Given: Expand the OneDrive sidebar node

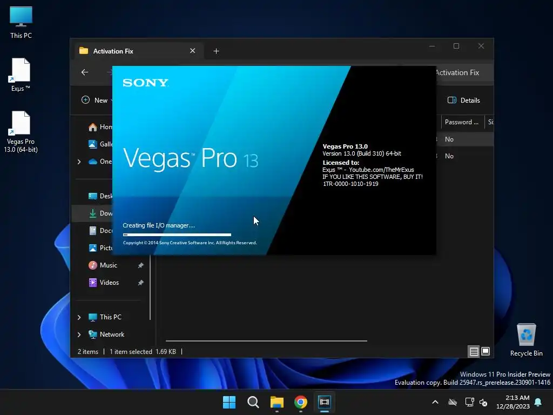Looking at the screenshot, I should point(79,162).
